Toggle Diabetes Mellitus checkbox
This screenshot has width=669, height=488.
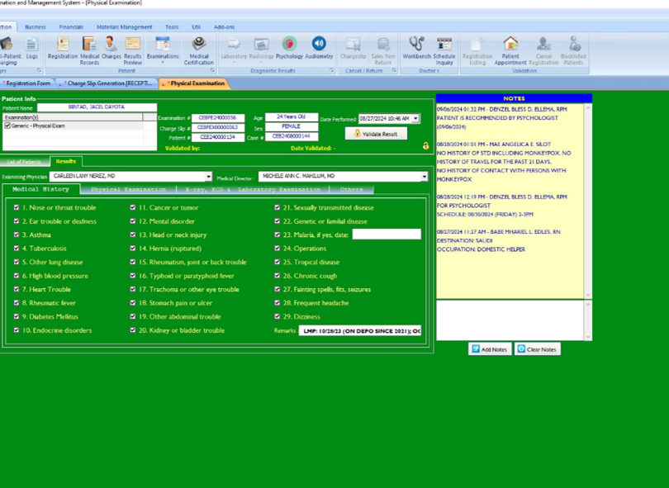click(x=17, y=316)
